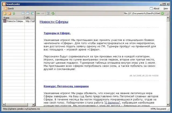Click the page scrollbar up arrow
Viewport: 172px width, 113px height.
tap(168, 18)
